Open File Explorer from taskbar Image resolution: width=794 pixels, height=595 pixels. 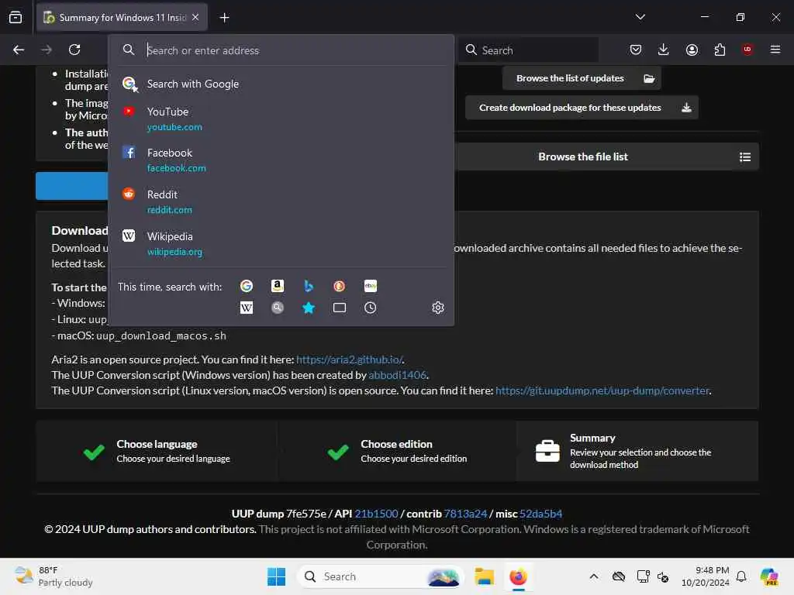click(x=484, y=576)
